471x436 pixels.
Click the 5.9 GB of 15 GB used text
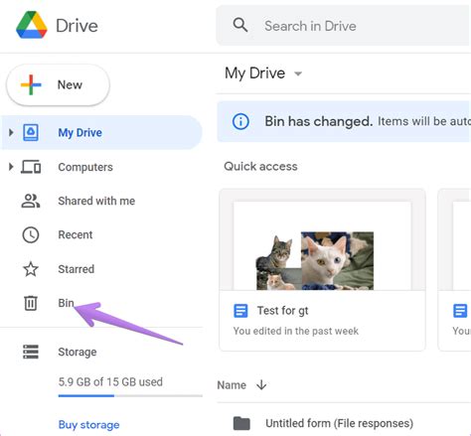click(x=110, y=381)
